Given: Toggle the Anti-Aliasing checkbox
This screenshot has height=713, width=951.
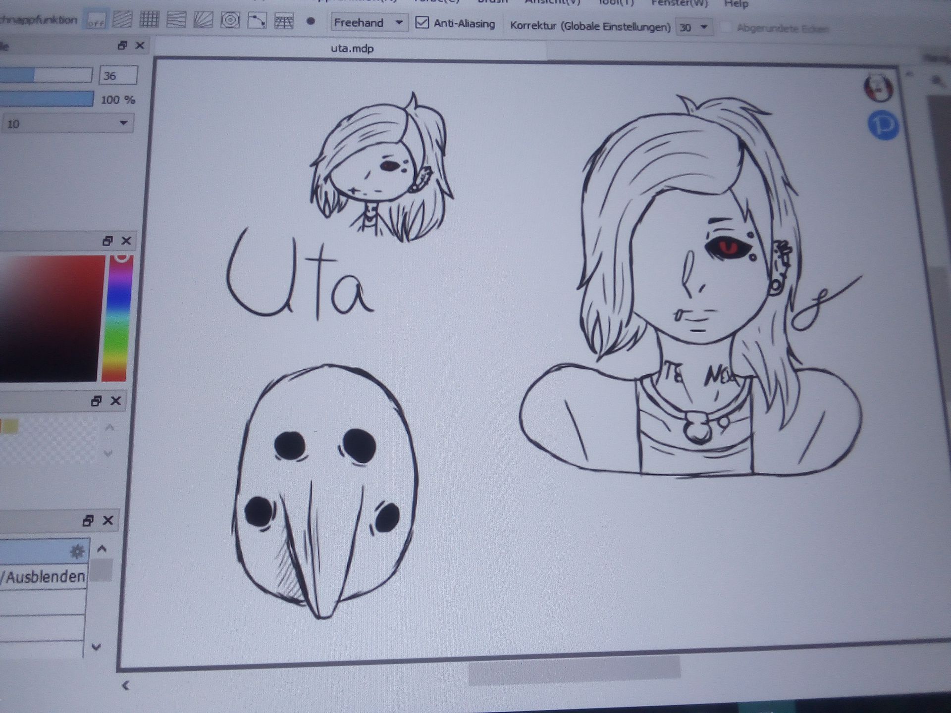Looking at the screenshot, I should click(x=422, y=23).
